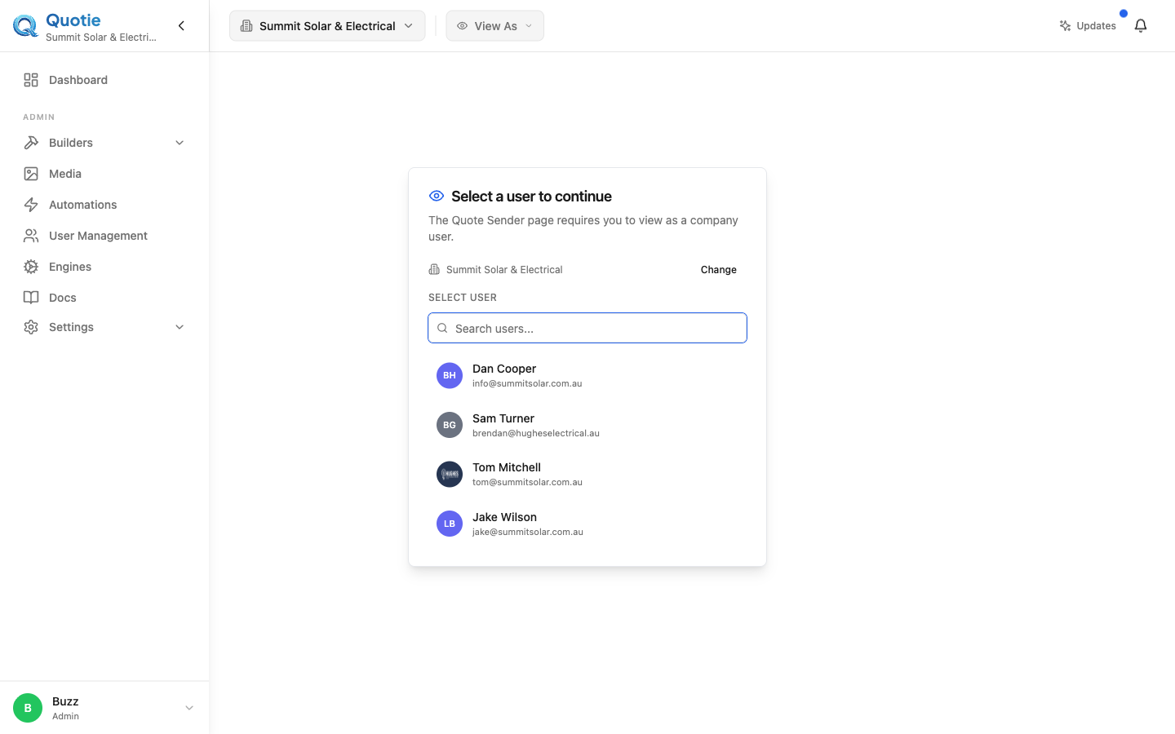Viewport: 1175px width, 734px height.
Task: Click the building icon beside dialog company name
Action: click(x=434, y=269)
